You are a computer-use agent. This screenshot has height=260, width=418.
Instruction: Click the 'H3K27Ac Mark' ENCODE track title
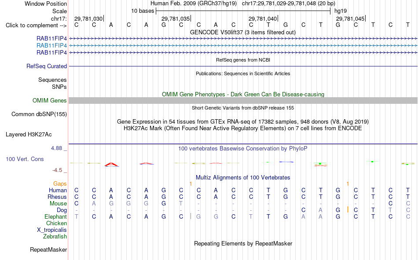243,128
